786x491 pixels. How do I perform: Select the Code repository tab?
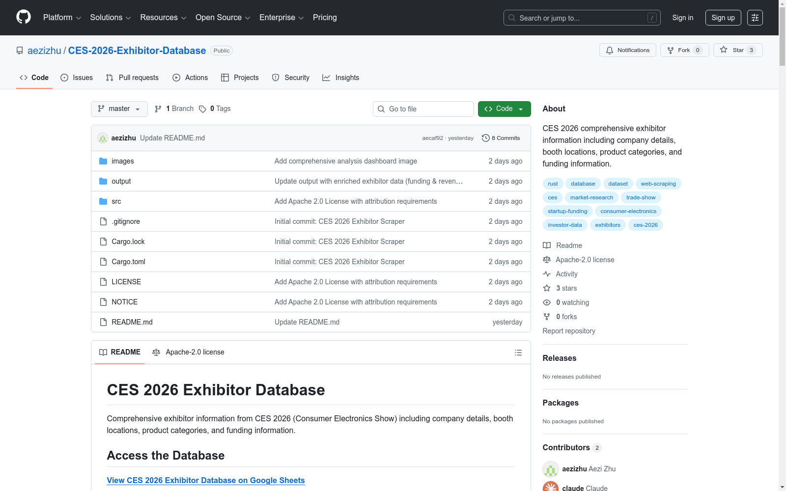tap(34, 78)
